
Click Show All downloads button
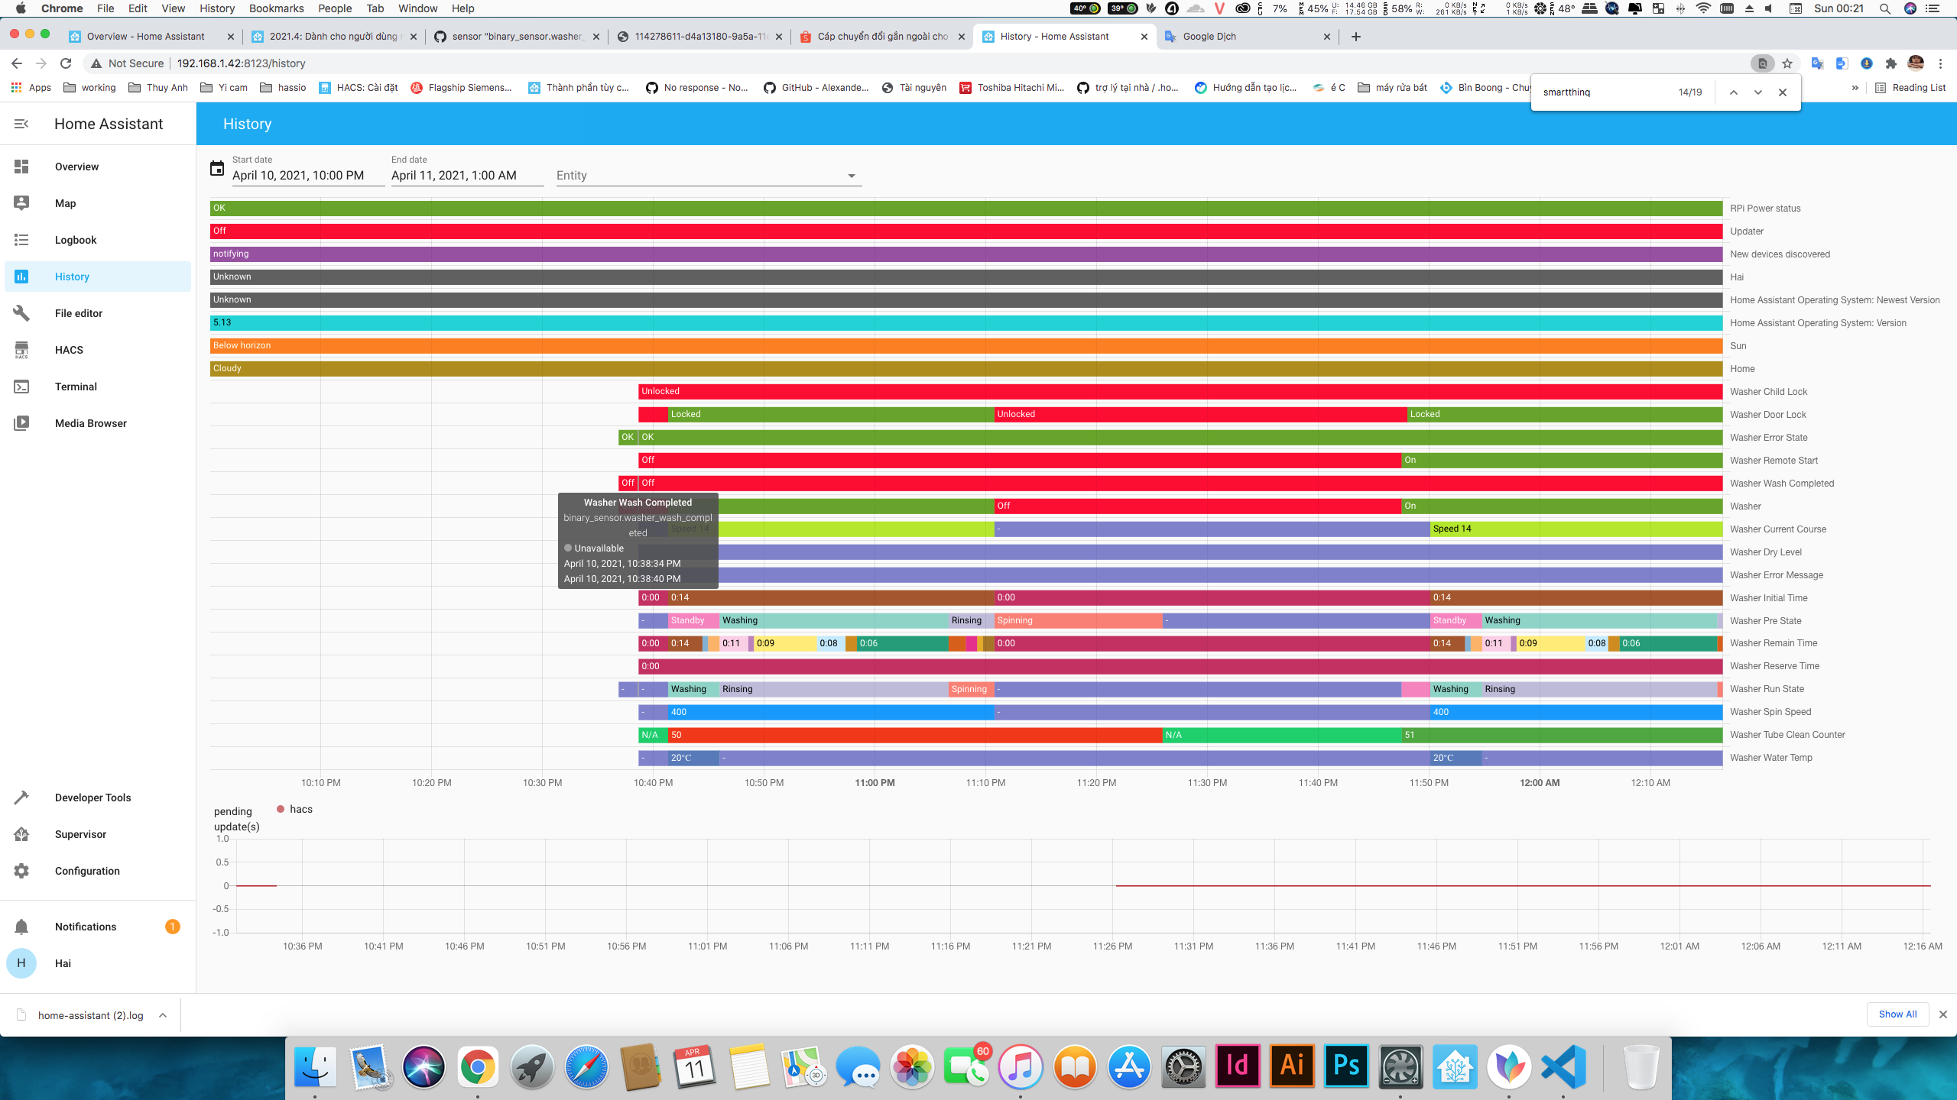click(x=1897, y=1014)
